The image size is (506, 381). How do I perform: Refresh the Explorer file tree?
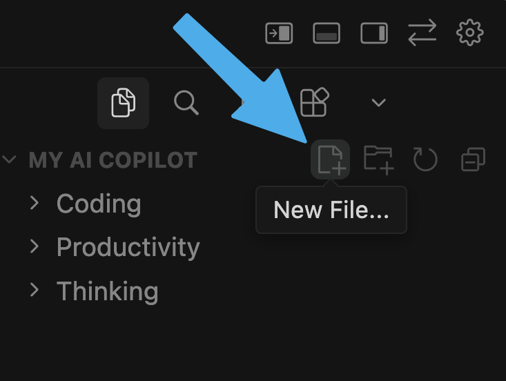425,160
